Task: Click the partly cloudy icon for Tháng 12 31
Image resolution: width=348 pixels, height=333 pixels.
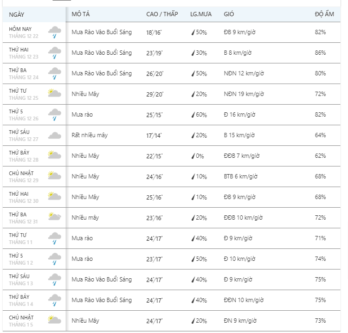Action: tap(54, 217)
